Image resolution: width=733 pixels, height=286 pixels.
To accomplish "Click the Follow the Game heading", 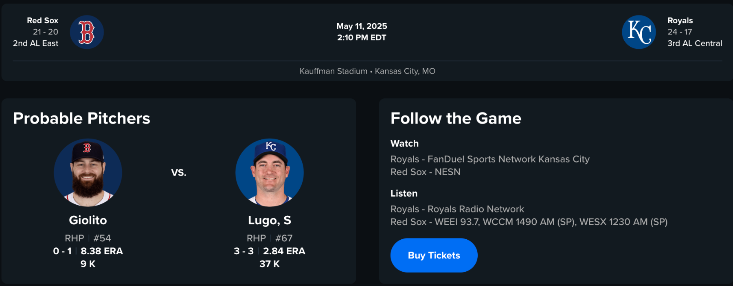I will 456,118.
